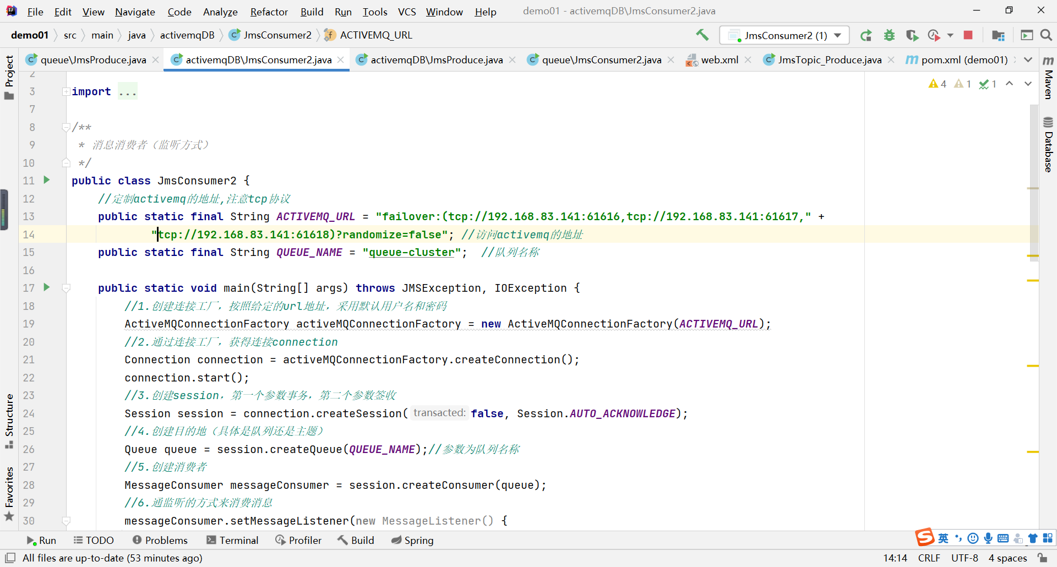Click the weak warning indicator showing 1
This screenshot has width=1057, height=567.
pos(962,84)
